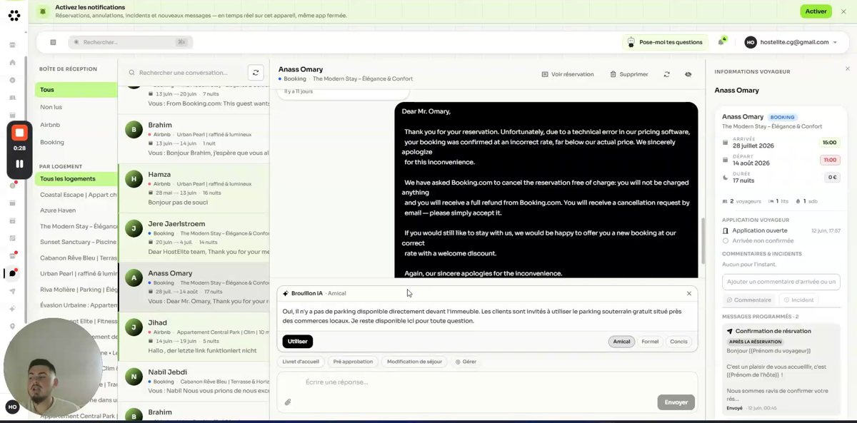
Task: Click Pose-moi tes questions
Action: [665, 42]
